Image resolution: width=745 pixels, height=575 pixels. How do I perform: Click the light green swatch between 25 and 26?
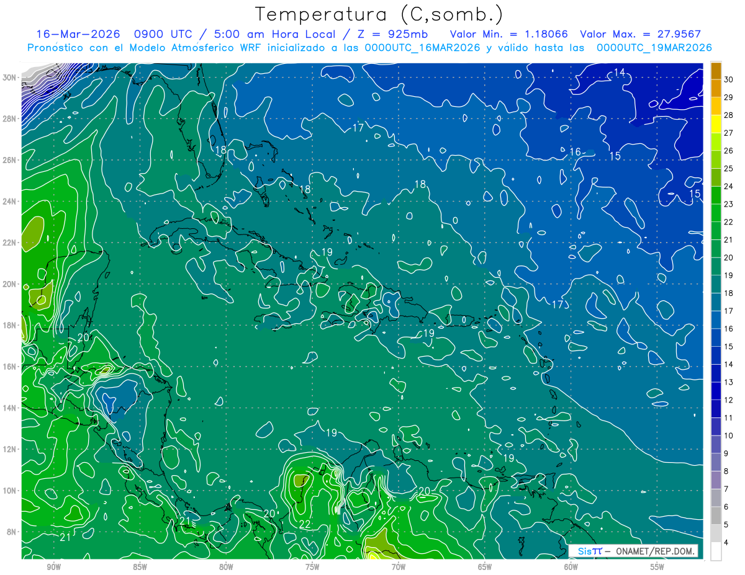pos(716,160)
